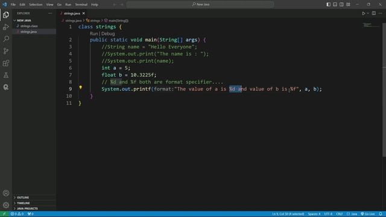Open the Extensions view
The height and width of the screenshot is (217, 386).
coord(6,63)
